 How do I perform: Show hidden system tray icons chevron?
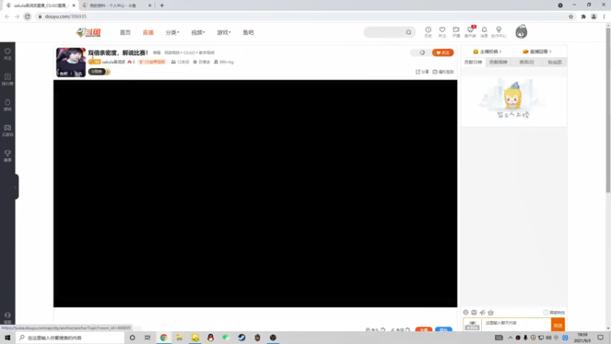pos(509,338)
